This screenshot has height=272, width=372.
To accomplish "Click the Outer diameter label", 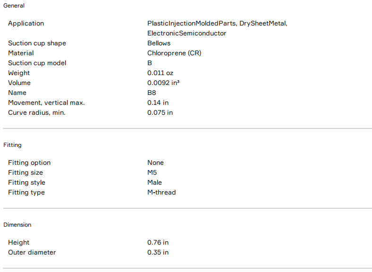I will coord(32,252).
